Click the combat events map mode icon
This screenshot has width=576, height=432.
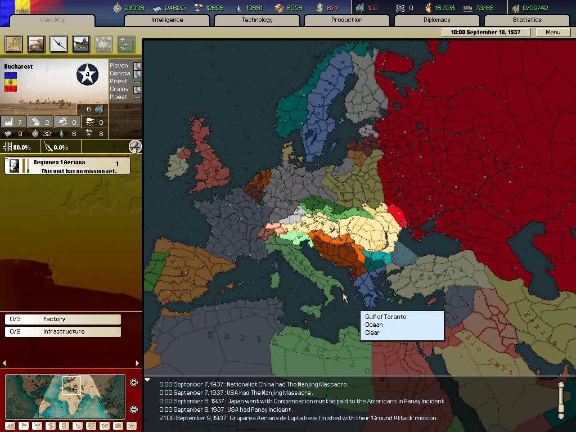pyautogui.click(x=103, y=43)
